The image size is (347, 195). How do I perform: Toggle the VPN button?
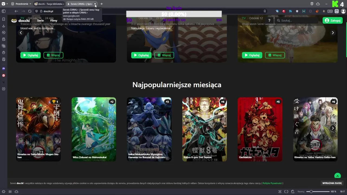pos(330,11)
